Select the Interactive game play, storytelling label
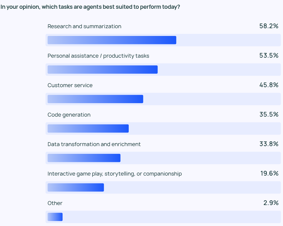This screenshot has height=226, width=283. click(115, 173)
